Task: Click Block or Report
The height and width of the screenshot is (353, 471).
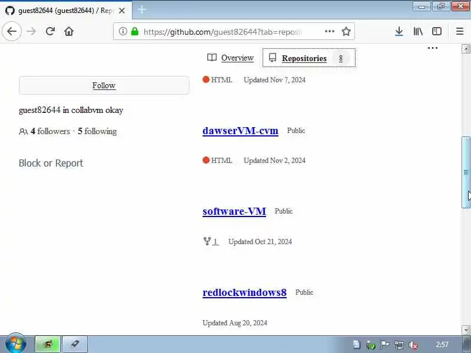Action: pyautogui.click(x=51, y=163)
